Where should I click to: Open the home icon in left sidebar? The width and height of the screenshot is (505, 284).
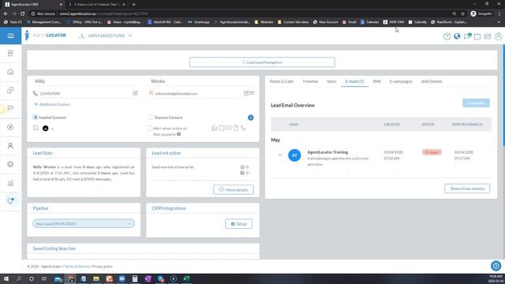tap(10, 72)
